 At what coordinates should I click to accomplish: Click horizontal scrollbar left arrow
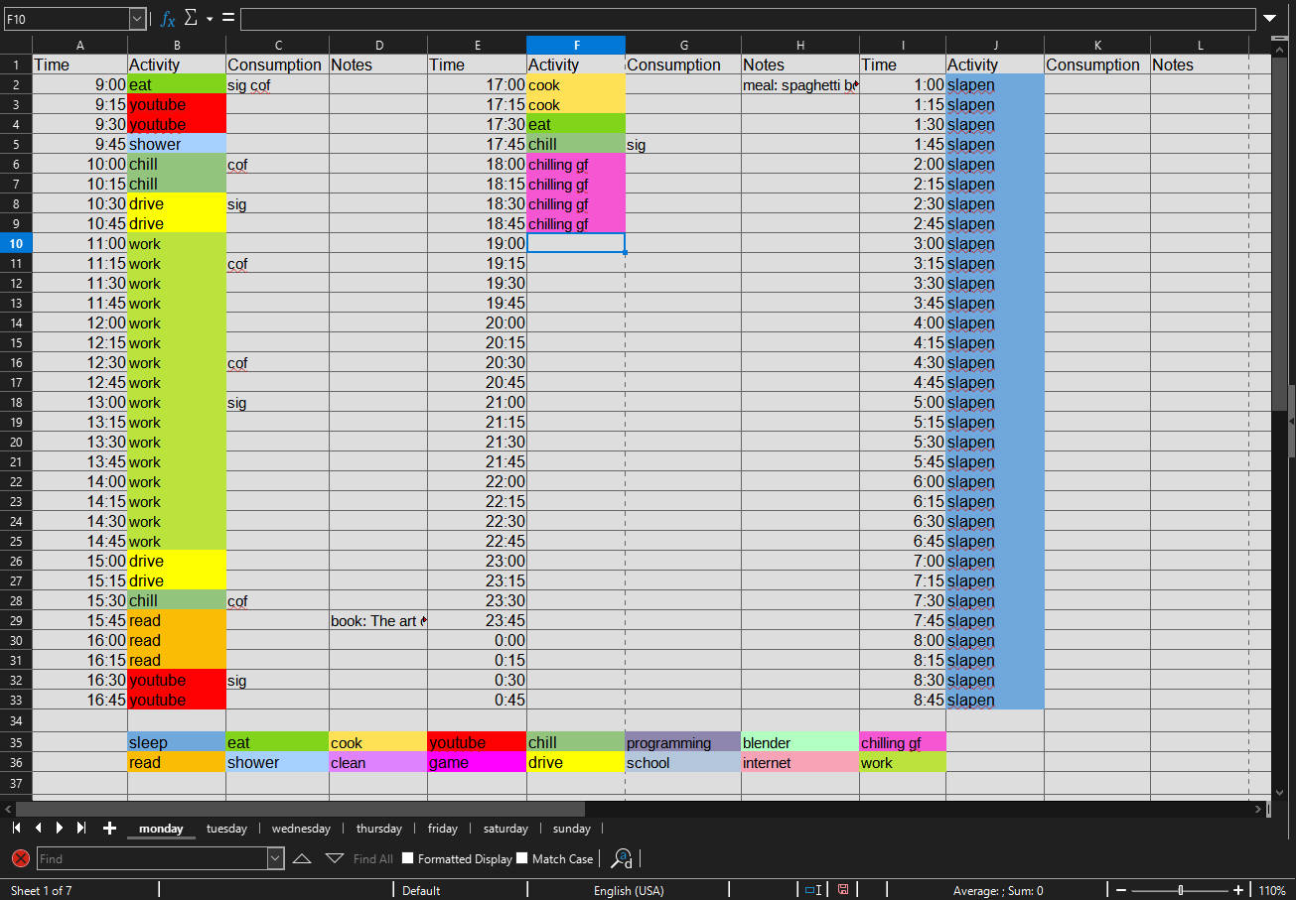coord(8,809)
